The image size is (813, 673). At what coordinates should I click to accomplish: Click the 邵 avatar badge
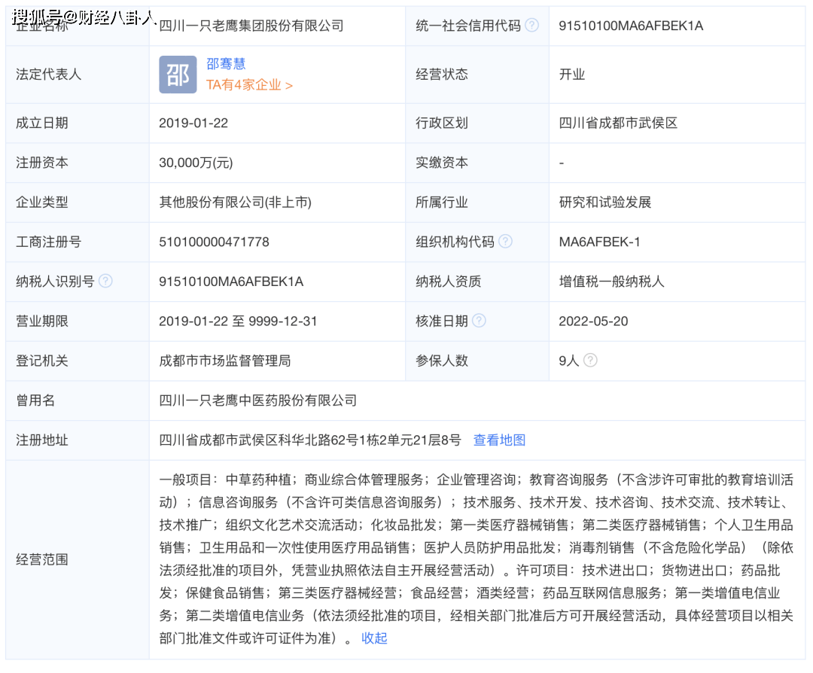178,75
